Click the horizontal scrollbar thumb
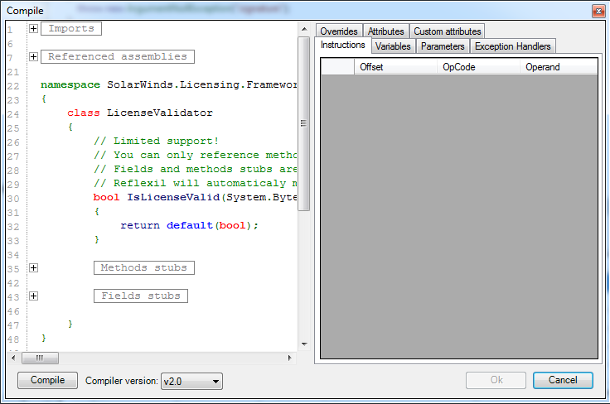The height and width of the screenshot is (404, 610). 40,358
